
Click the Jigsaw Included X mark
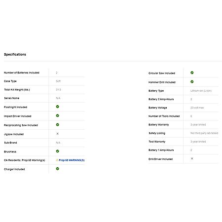57,134
